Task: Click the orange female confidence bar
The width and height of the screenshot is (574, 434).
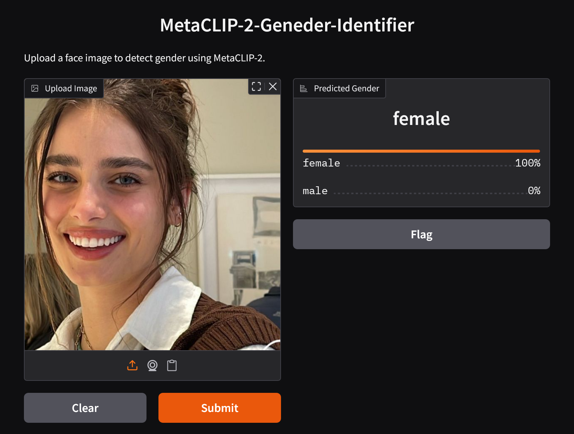Action: [x=422, y=151]
